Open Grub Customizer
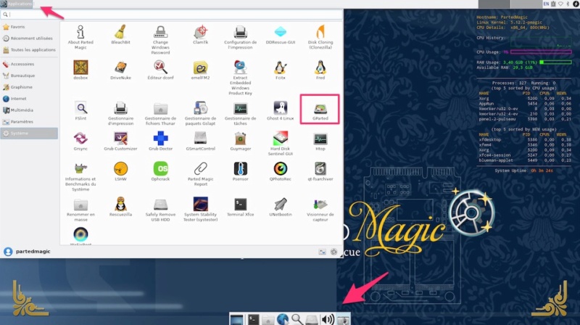Image resolution: width=580 pixels, height=325 pixels. (x=120, y=141)
